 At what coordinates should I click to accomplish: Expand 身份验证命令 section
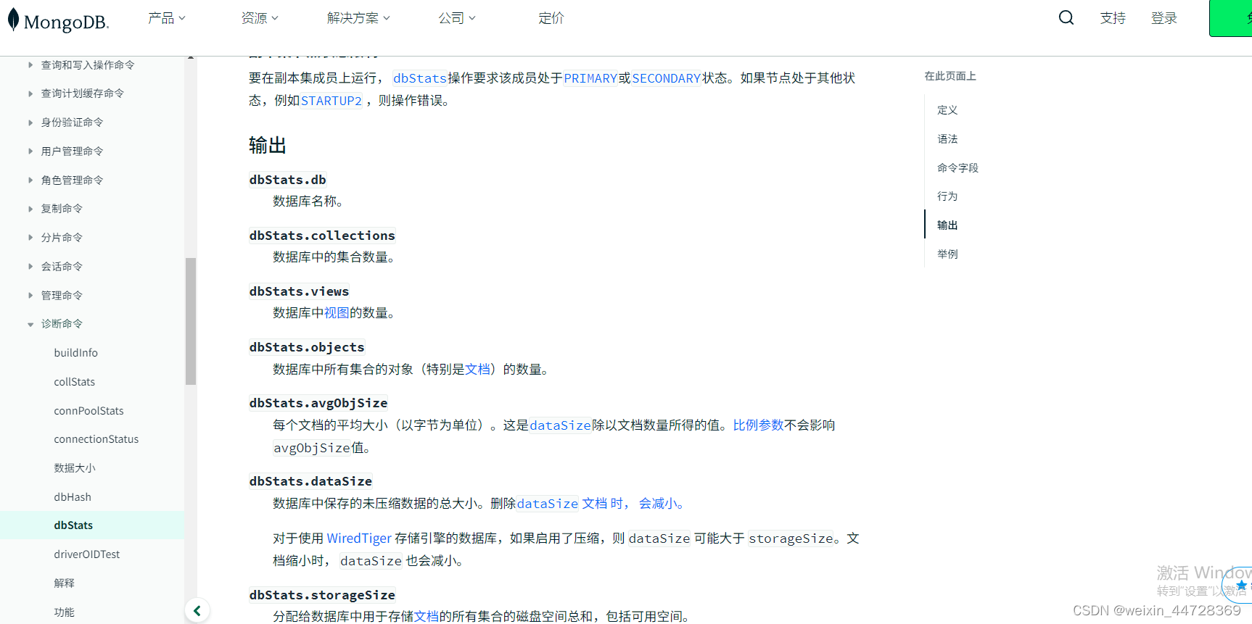72,122
